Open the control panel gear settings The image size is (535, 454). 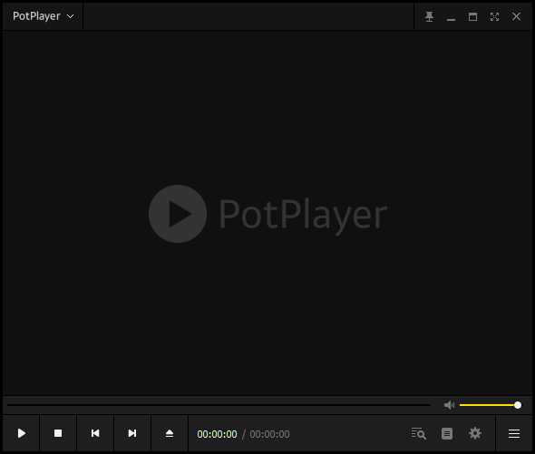475,433
